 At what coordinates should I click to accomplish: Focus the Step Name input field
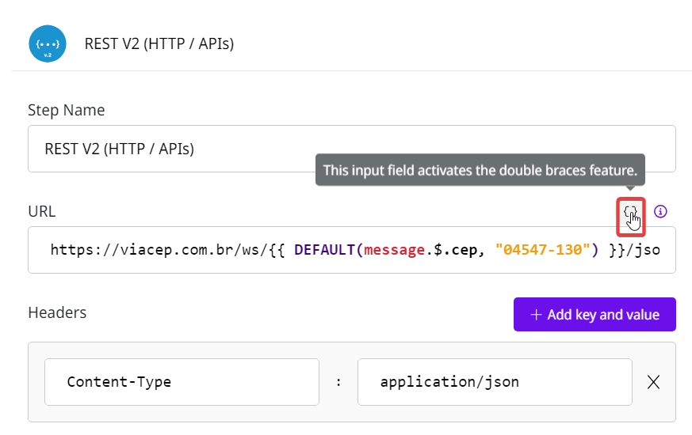[x=351, y=149]
